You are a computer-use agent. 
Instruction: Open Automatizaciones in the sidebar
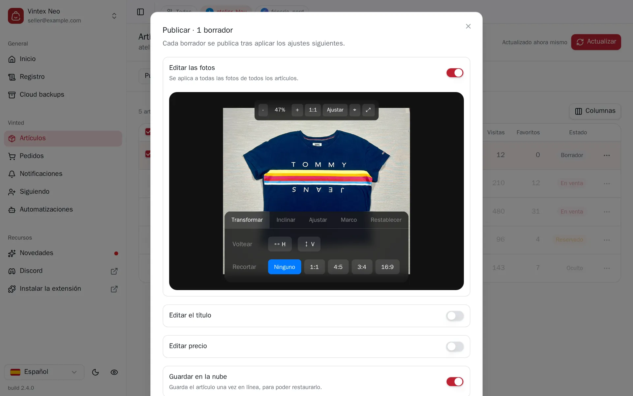click(x=63, y=209)
